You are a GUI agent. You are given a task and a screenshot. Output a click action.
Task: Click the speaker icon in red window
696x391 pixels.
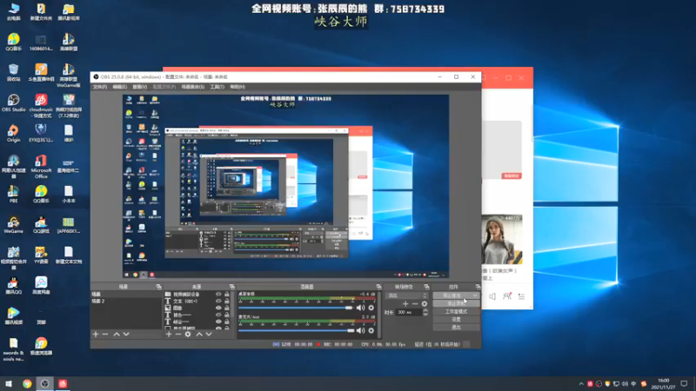click(x=492, y=296)
